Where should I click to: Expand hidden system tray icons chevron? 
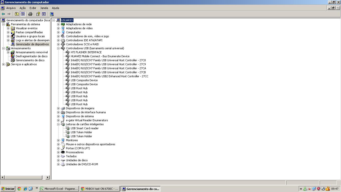[x=301, y=189]
